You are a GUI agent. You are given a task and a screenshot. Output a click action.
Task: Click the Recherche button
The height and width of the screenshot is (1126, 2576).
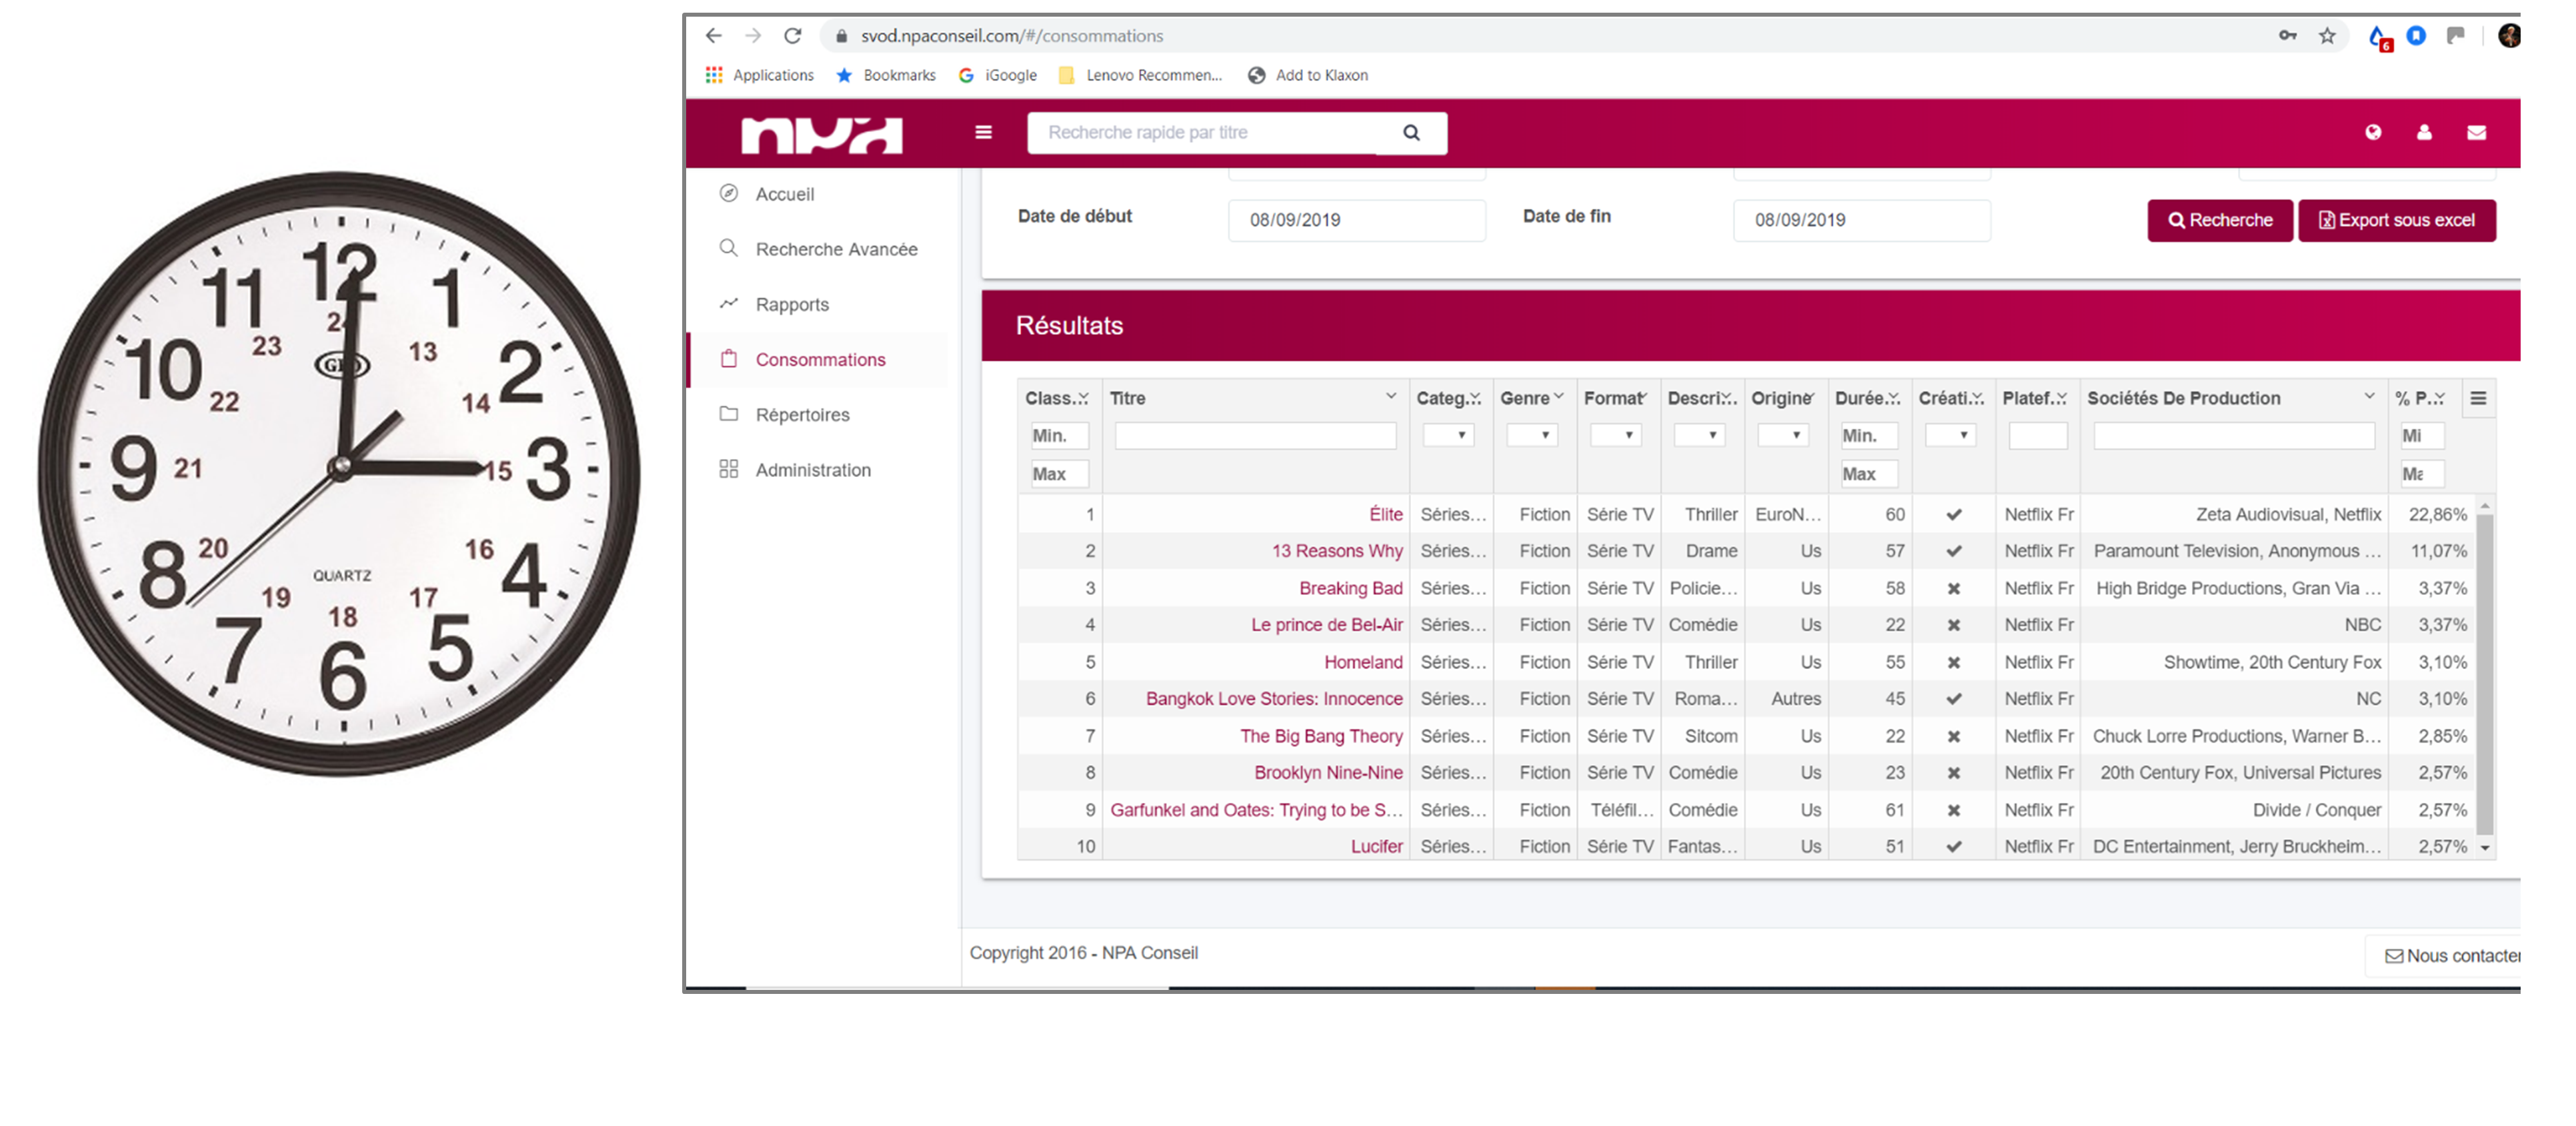(2220, 220)
